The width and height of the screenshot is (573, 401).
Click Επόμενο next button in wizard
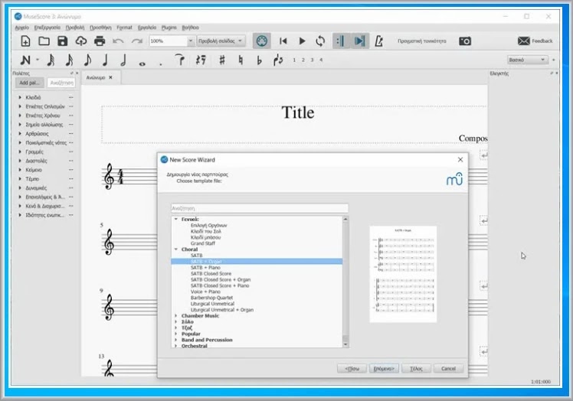384,369
